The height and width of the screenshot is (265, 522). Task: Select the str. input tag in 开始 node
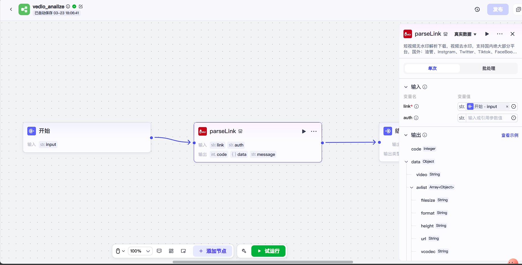(x=48, y=144)
